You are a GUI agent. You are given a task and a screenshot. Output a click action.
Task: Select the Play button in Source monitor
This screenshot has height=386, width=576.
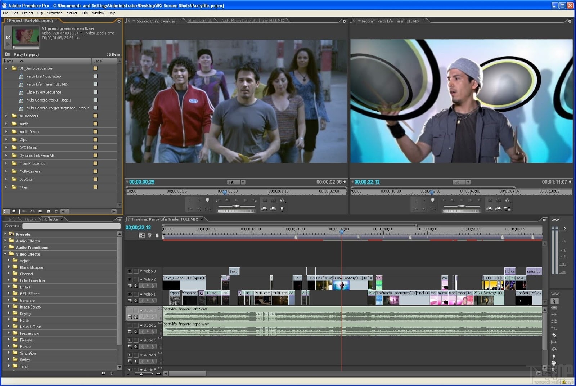tap(237, 200)
